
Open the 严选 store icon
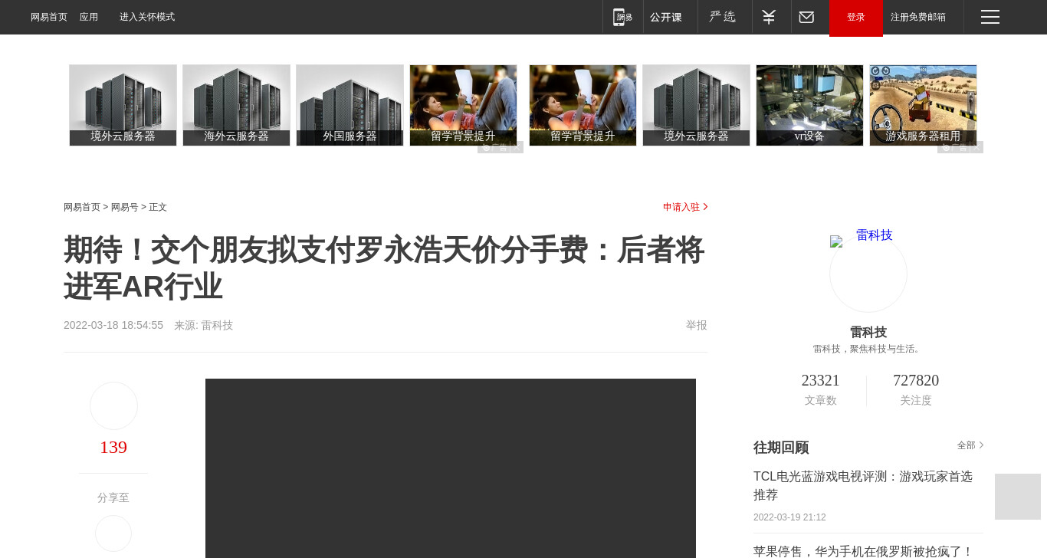(722, 17)
